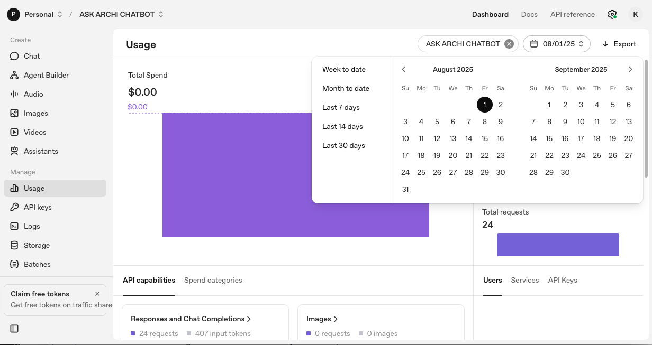The image size is (652, 345).
Task: Collapse sidebar using panel icon
Action: pyautogui.click(x=14, y=329)
